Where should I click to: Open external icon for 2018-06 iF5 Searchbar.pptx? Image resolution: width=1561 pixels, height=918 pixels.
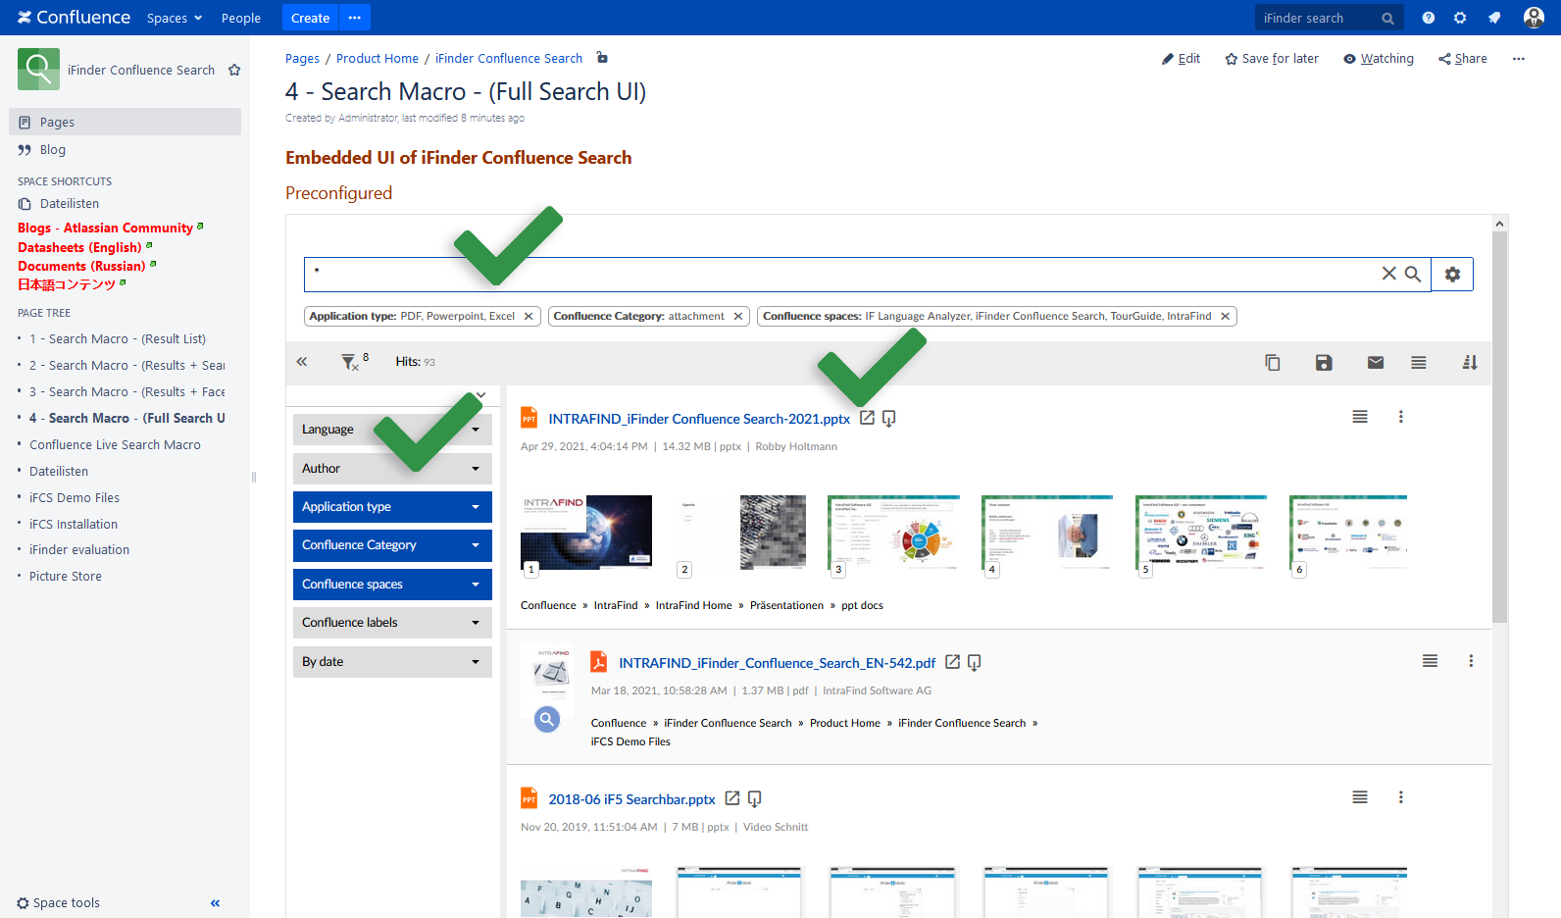point(732,798)
